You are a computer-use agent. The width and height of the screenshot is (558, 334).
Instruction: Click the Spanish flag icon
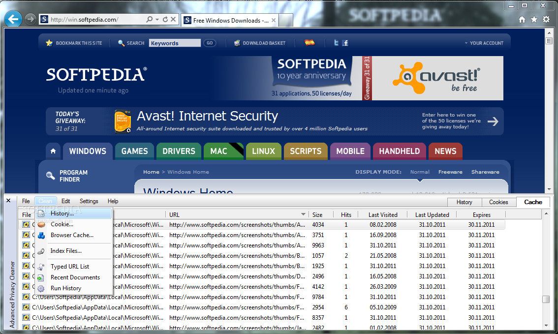310,43
